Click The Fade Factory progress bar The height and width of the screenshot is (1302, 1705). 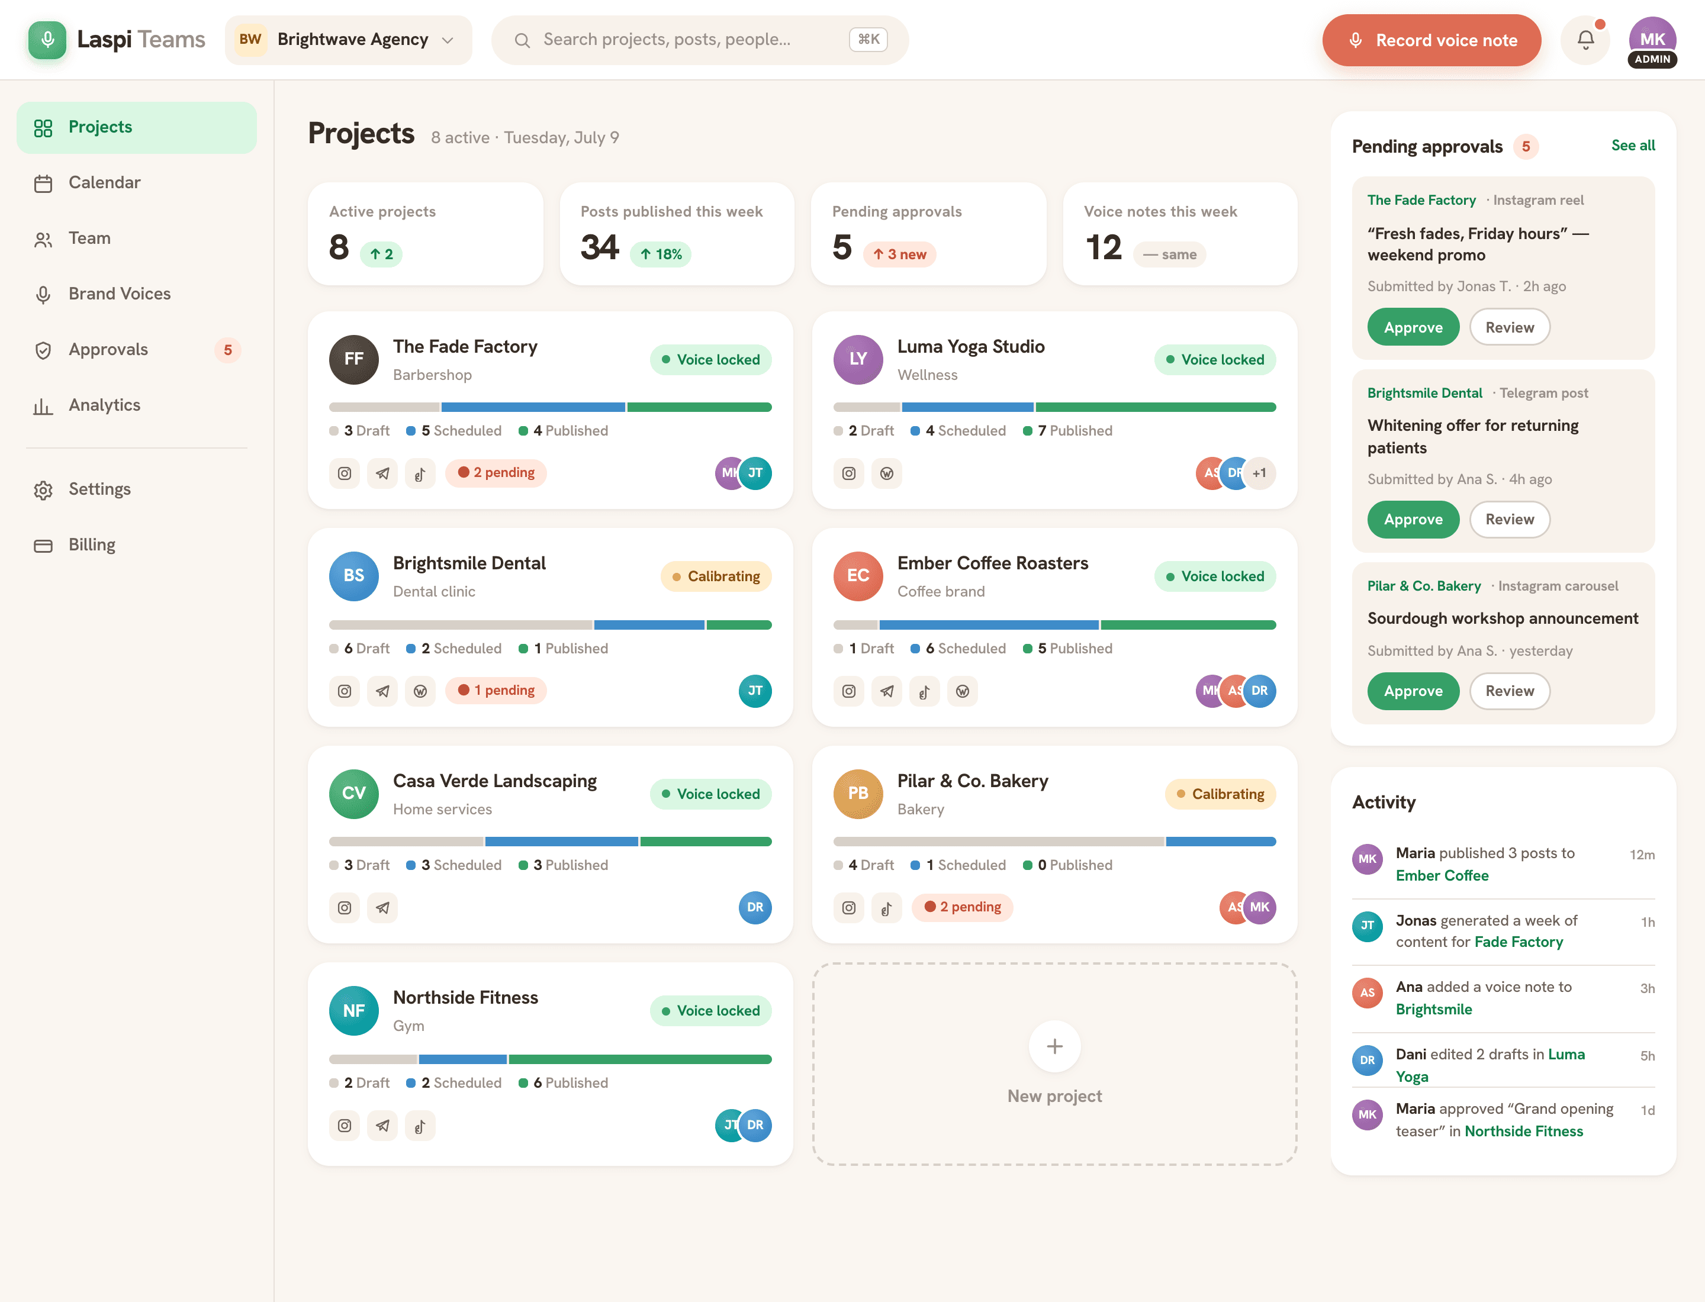tap(550, 408)
